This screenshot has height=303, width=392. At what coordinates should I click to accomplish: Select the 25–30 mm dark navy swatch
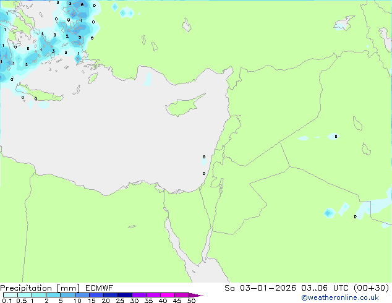pos(125,295)
